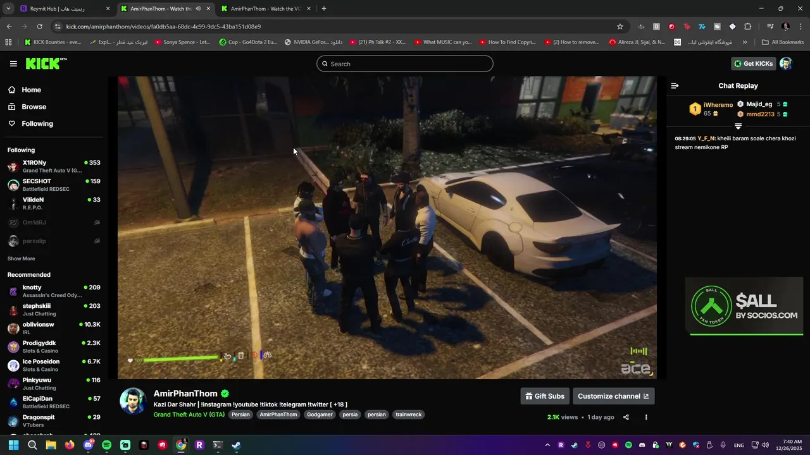The width and height of the screenshot is (810, 455).
Task: Open the KICK Bounties bookmark
Action: pyautogui.click(x=53, y=42)
